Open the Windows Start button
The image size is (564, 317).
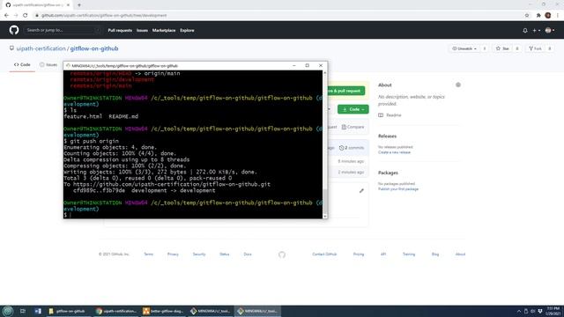pos(8,311)
